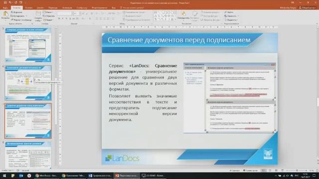This screenshot has width=319, height=179.
Task: Switch to Slide Sorter view in the status bar
Action: coord(270,171)
